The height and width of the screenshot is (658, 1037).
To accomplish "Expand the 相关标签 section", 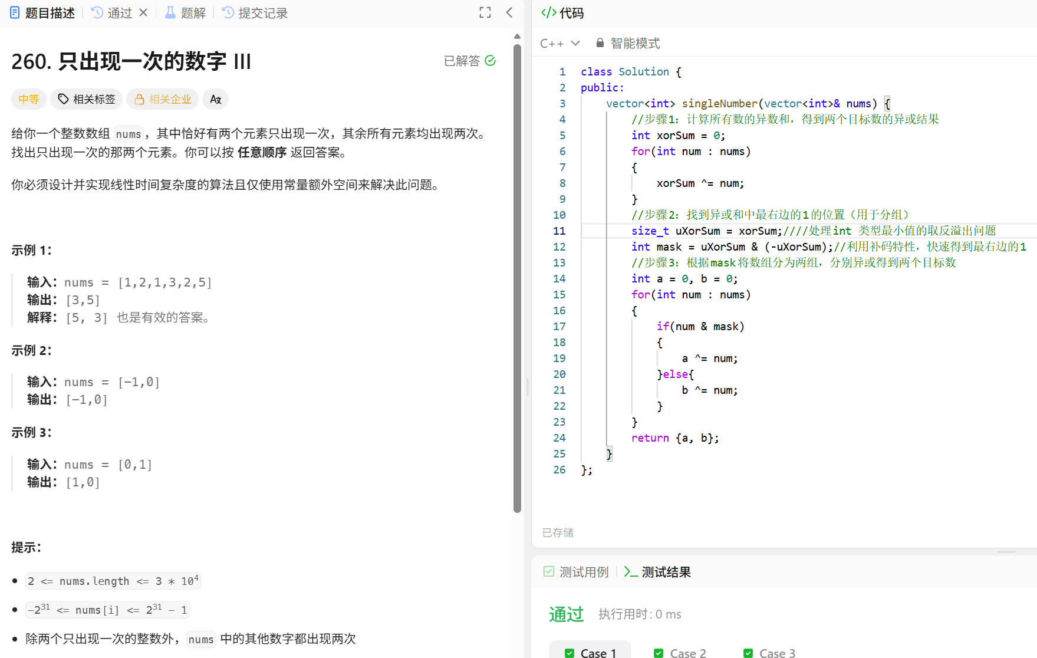I will pos(86,99).
